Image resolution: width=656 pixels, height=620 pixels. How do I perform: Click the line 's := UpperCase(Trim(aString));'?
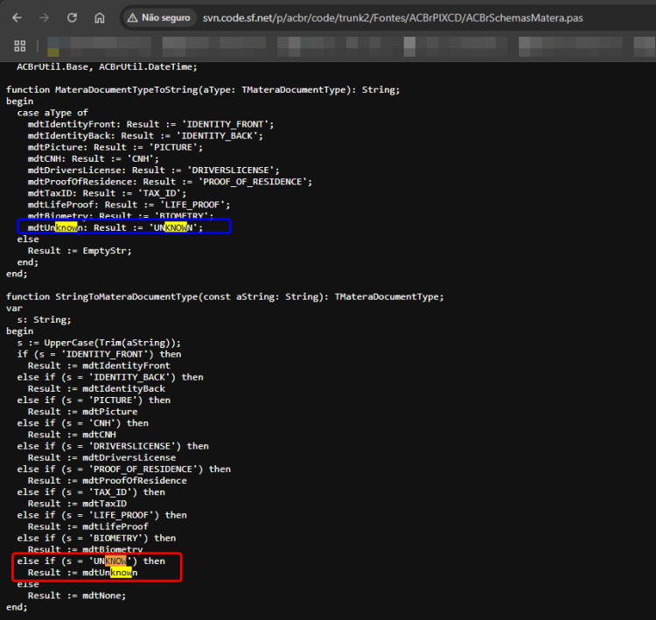(x=99, y=343)
